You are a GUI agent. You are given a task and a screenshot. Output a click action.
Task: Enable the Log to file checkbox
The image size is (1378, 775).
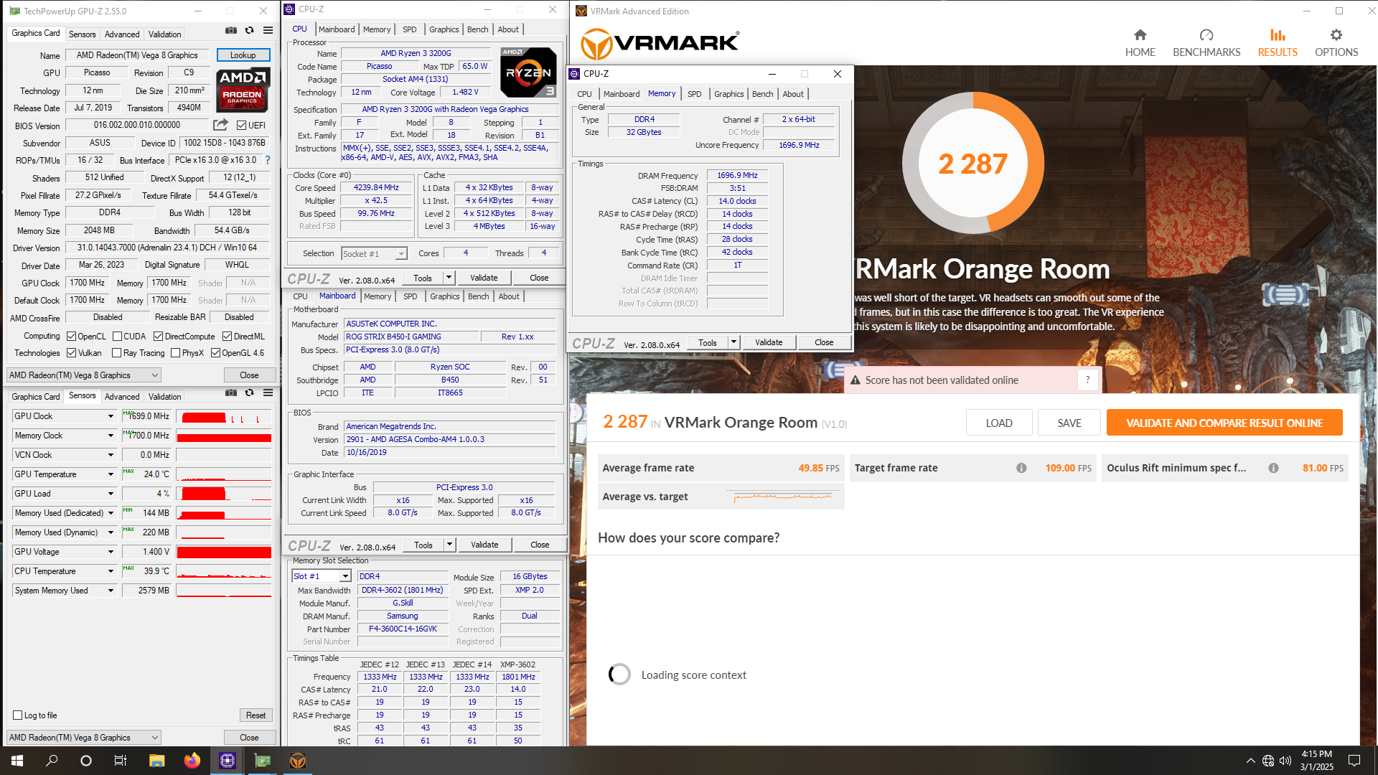coord(18,715)
